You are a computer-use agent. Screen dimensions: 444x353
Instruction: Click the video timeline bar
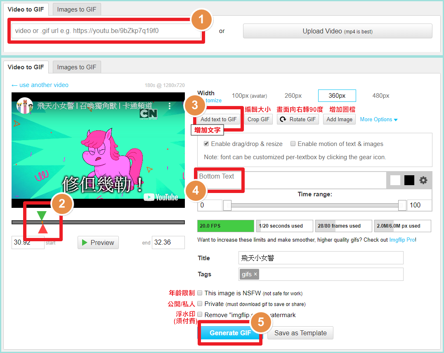click(x=98, y=222)
